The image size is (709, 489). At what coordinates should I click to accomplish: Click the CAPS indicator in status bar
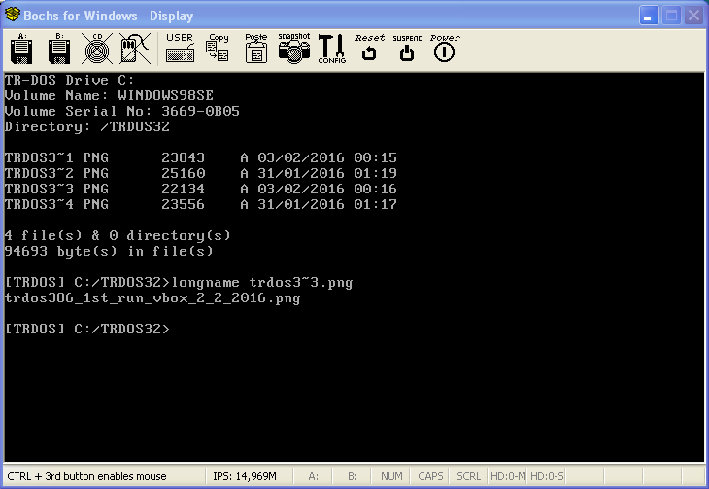tap(430, 476)
